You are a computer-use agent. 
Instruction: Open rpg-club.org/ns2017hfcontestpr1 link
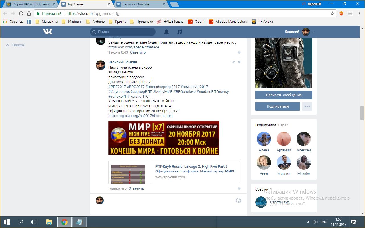point(140,116)
